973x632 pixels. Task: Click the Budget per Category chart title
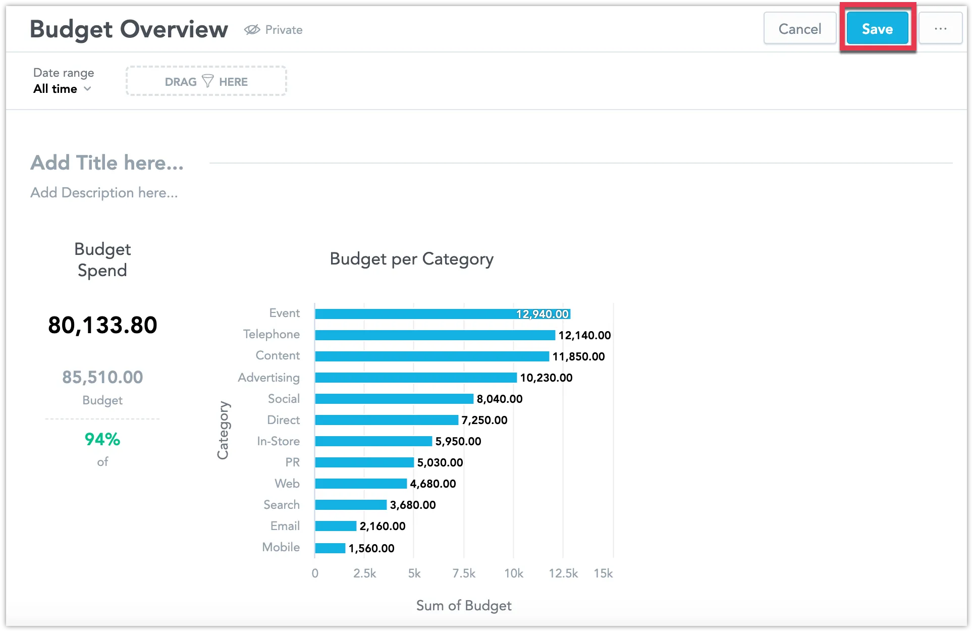pyautogui.click(x=411, y=259)
